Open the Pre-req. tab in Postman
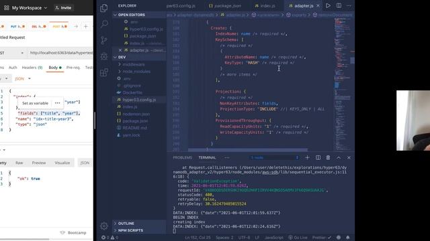The width and height of the screenshot is (430, 241). tap(73, 68)
